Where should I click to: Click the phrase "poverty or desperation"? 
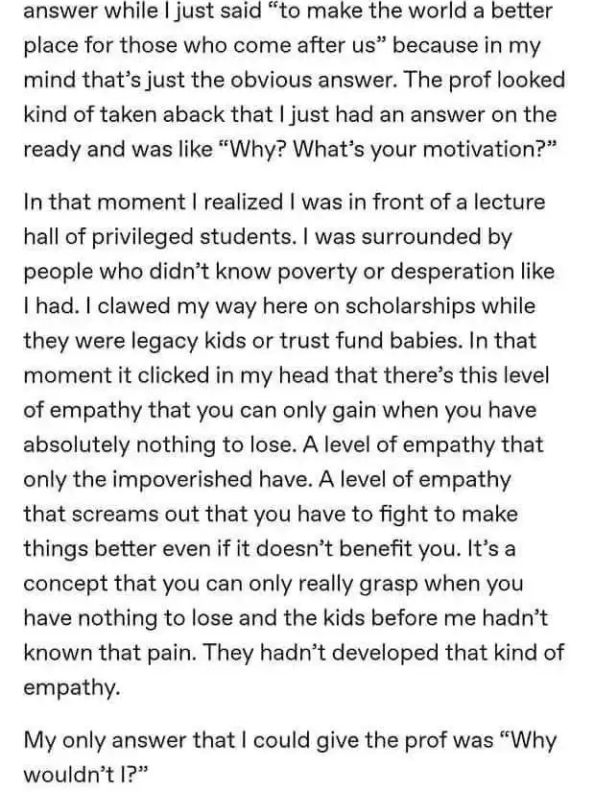click(396, 272)
